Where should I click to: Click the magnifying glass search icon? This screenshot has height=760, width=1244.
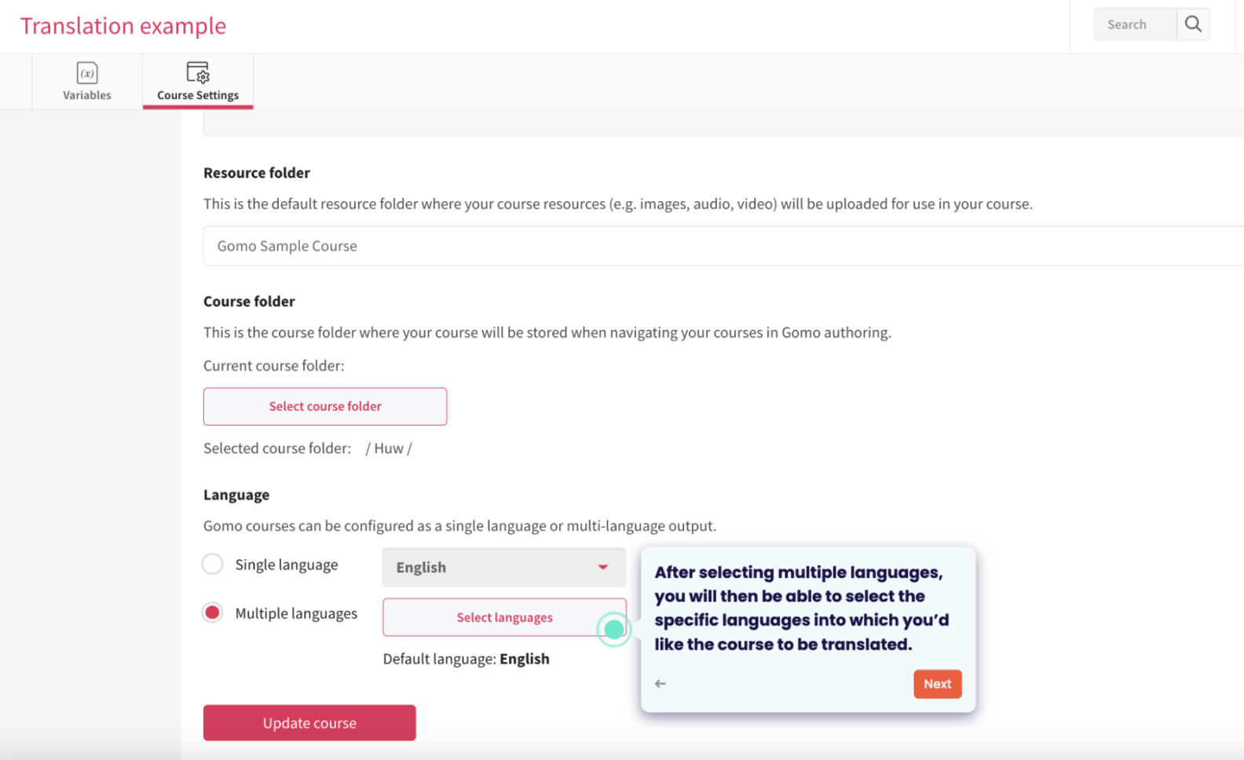pyautogui.click(x=1193, y=24)
